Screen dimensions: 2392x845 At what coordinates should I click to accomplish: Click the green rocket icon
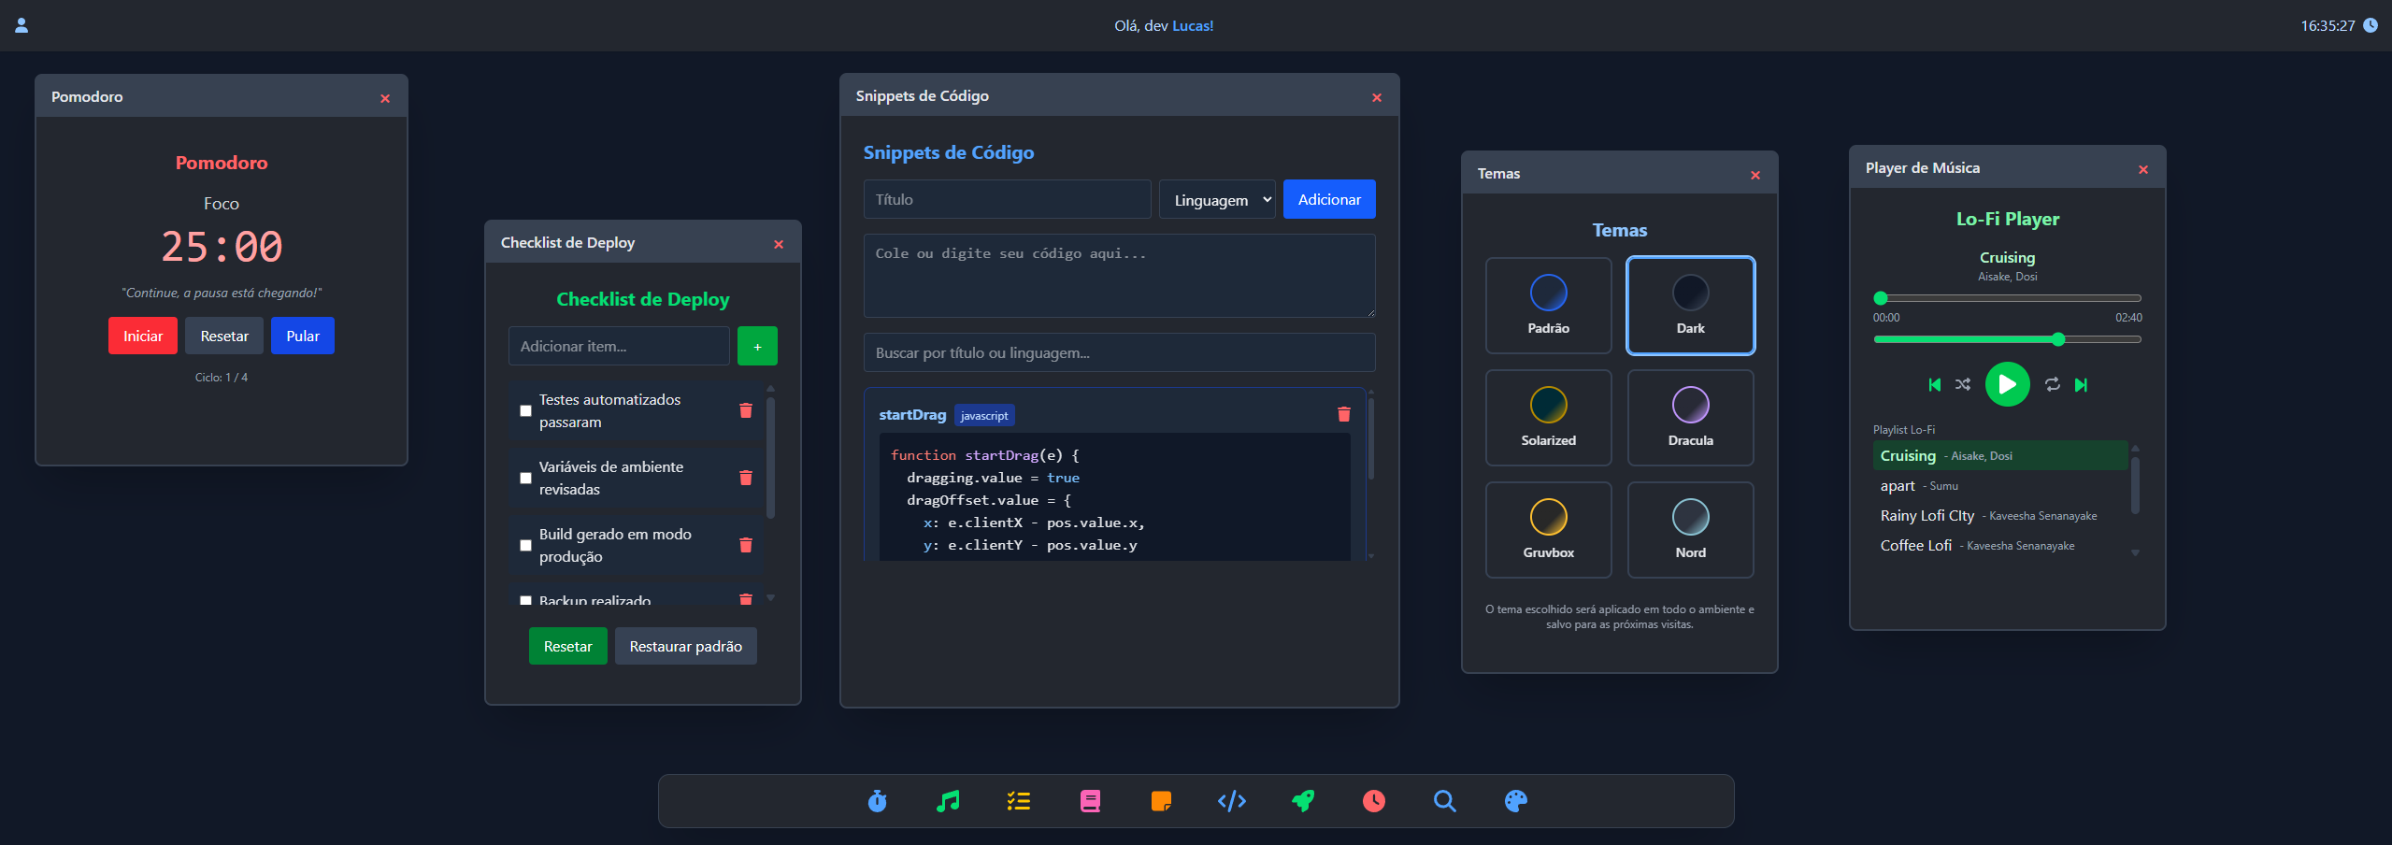tap(1303, 801)
